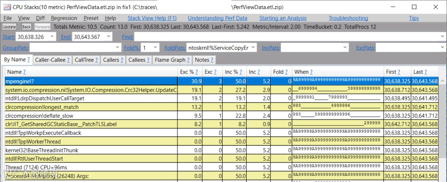Click the Find label link
Screen dimensions: 447x182
[x=127, y=37]
